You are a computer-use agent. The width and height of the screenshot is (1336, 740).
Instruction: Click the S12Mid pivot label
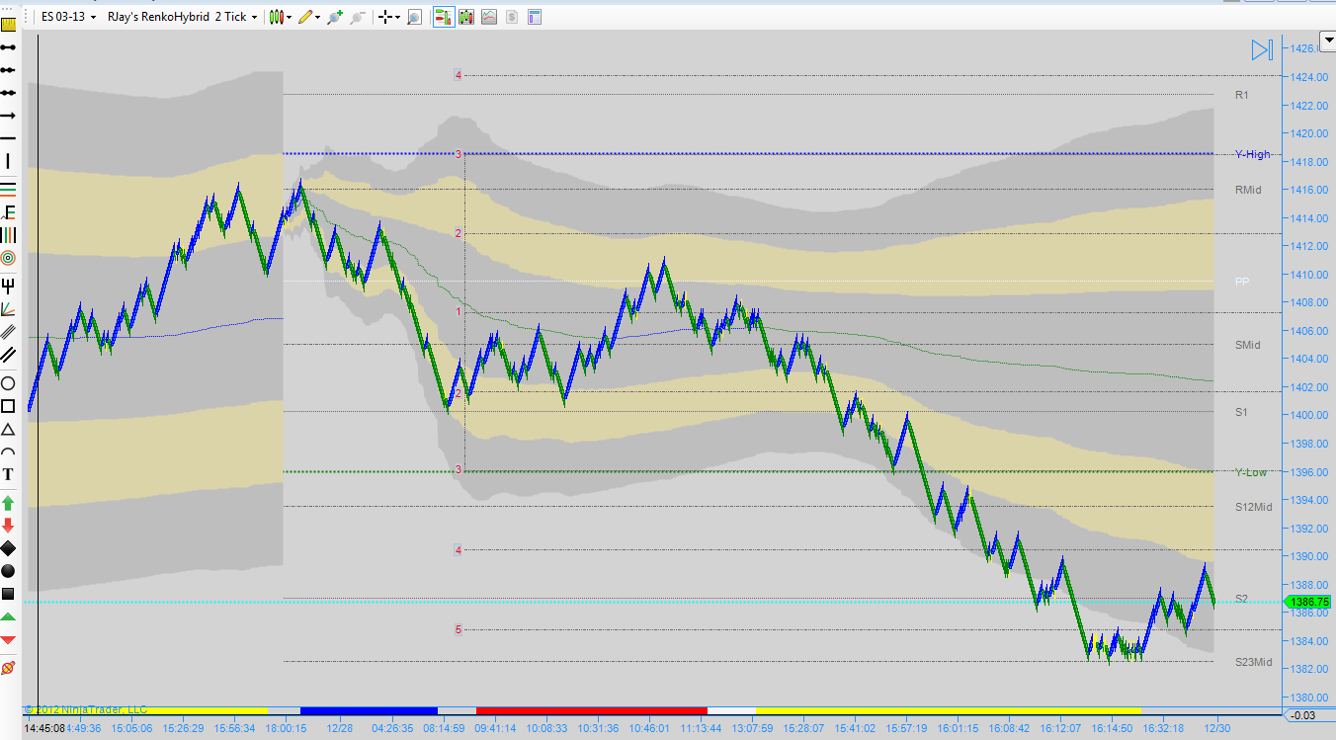(x=1253, y=507)
